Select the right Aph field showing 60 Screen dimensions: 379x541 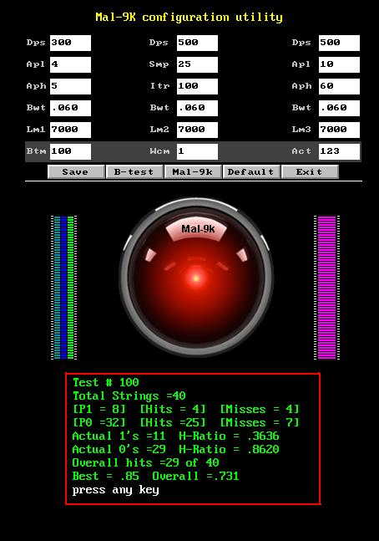(x=340, y=86)
